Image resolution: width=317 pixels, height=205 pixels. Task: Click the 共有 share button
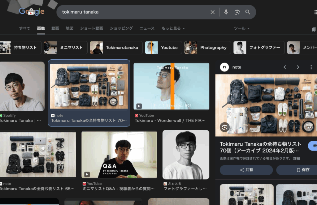pyautogui.click(x=246, y=170)
